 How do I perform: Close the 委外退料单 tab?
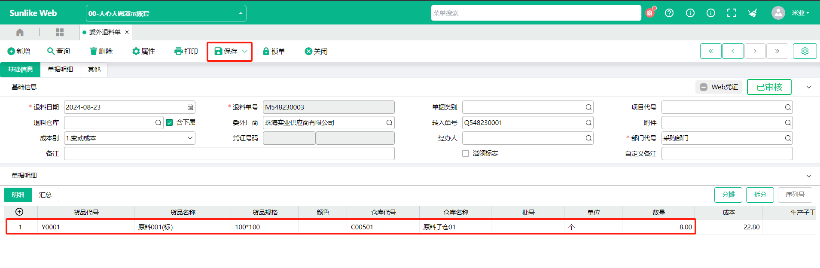pyautogui.click(x=127, y=32)
